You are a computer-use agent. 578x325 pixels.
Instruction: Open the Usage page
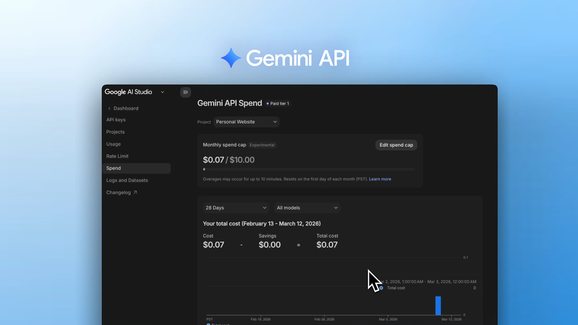113,144
